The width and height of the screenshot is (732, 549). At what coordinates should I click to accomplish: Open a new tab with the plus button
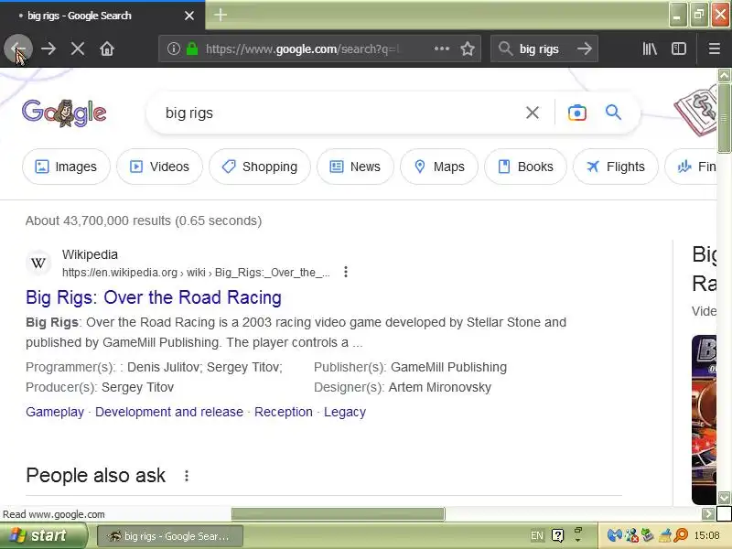coord(221,15)
